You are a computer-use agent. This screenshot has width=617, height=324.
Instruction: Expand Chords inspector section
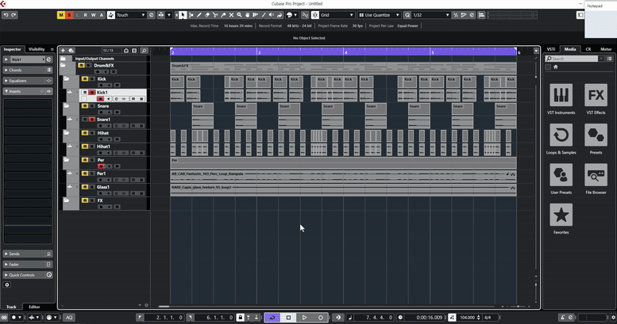pos(28,70)
